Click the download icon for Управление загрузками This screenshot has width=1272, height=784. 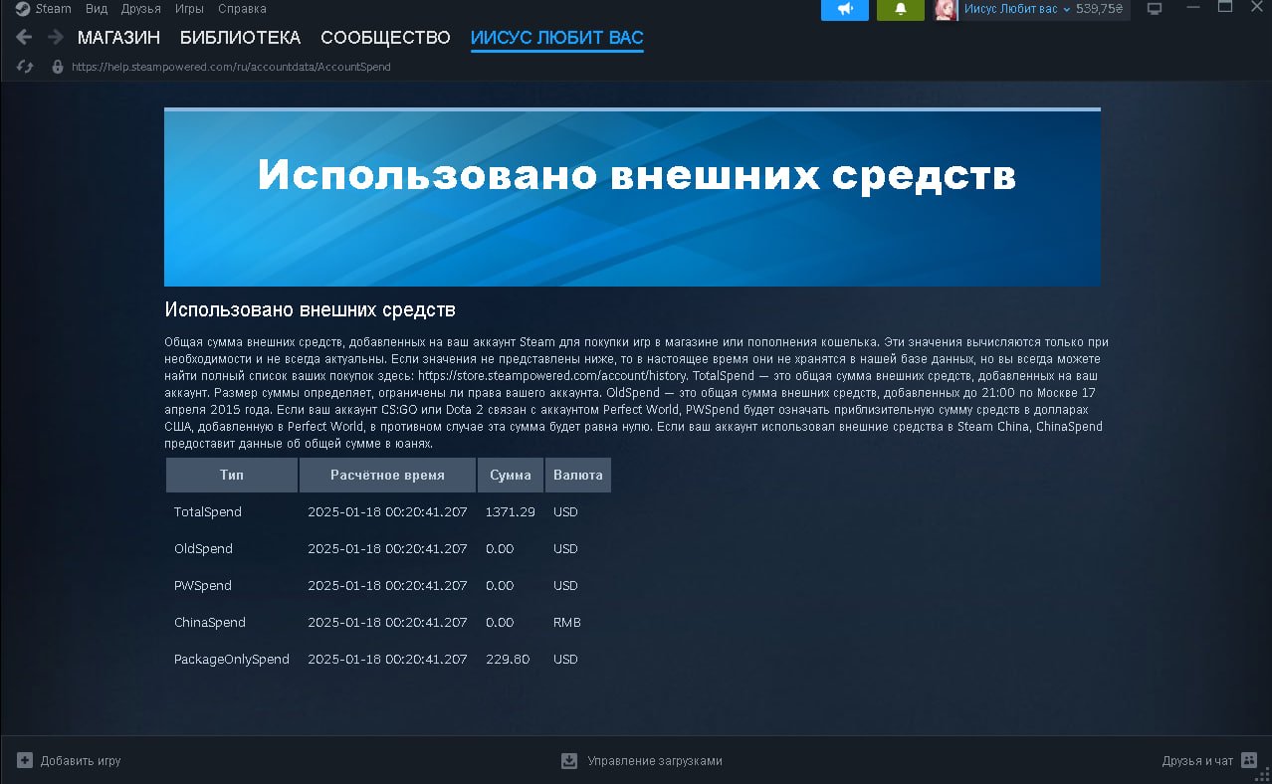coord(569,760)
